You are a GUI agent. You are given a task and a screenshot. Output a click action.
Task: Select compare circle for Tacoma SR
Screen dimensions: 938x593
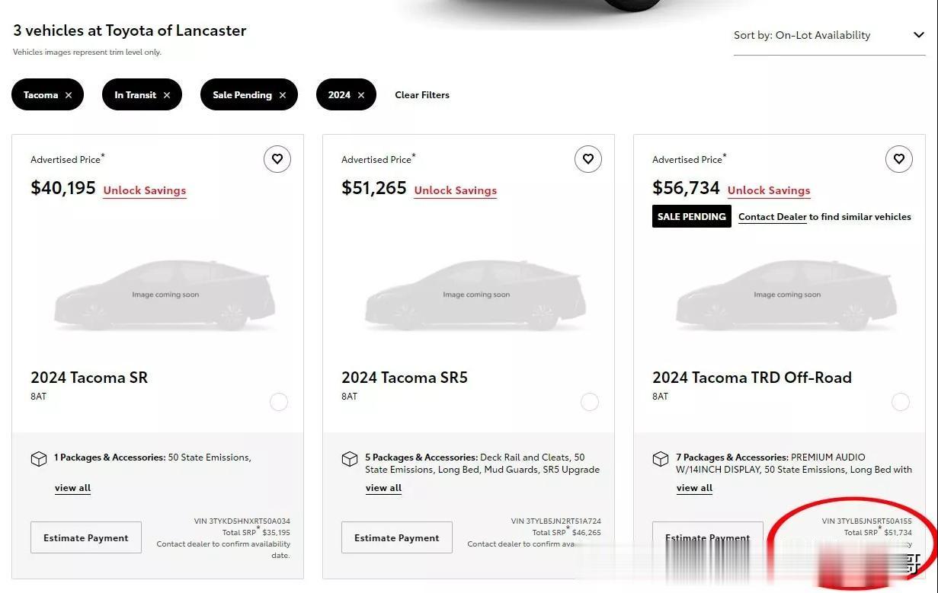coord(279,402)
